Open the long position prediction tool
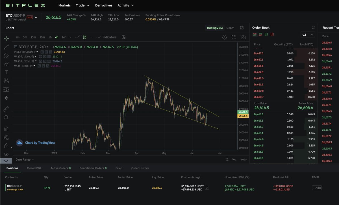Screen dimensions: 339x205 pyautogui.click(x=6, y=89)
